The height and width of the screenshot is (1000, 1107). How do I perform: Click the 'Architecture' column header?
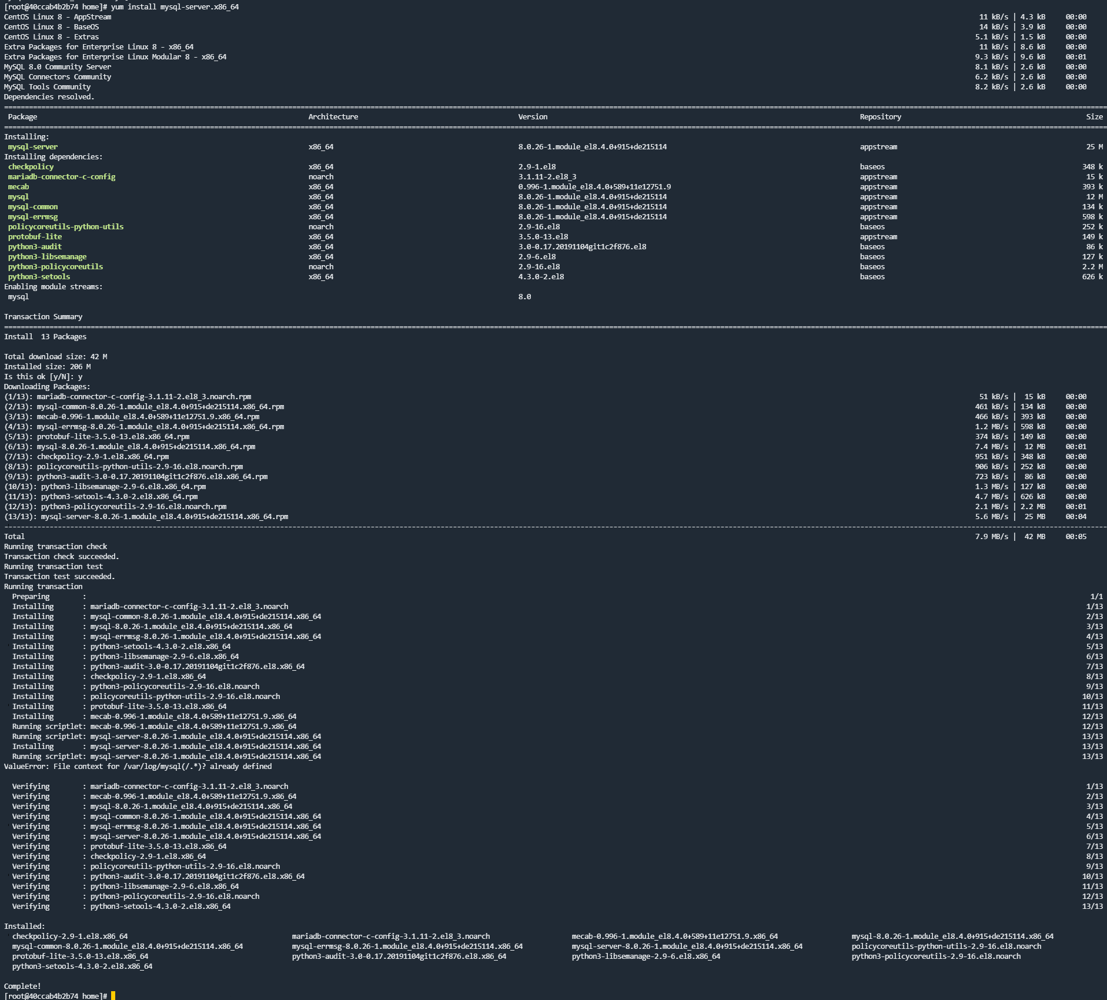click(x=333, y=117)
